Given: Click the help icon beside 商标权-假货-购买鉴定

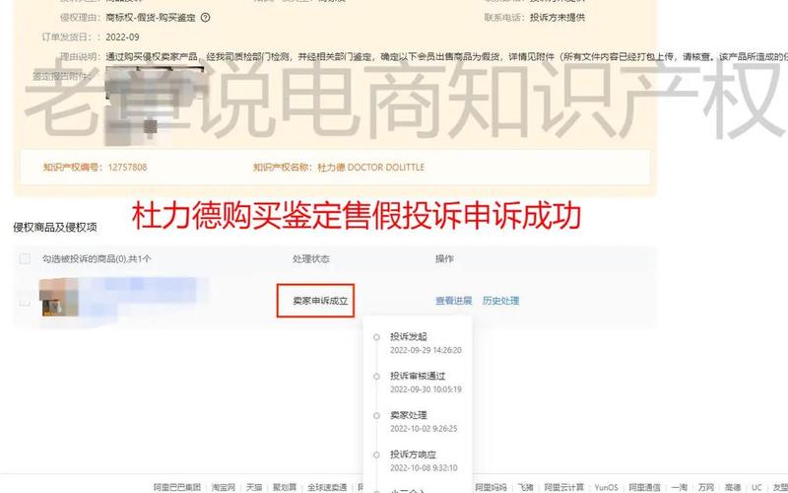Looking at the screenshot, I should 205,17.
